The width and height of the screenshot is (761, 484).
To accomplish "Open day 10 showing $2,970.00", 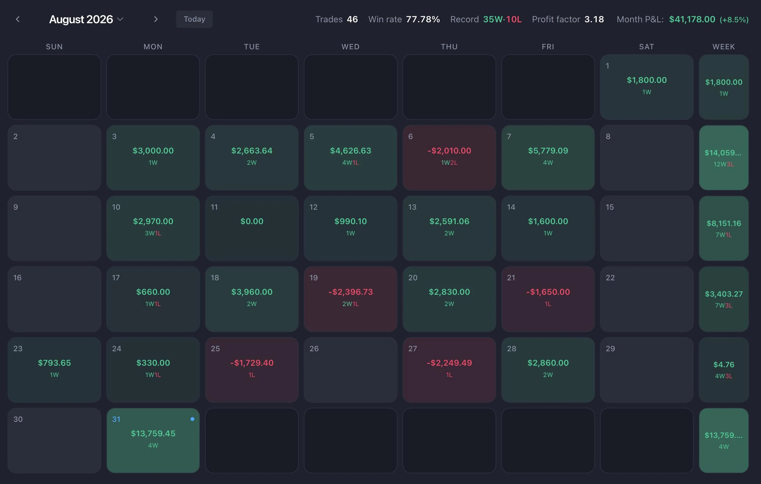I will click(x=153, y=229).
